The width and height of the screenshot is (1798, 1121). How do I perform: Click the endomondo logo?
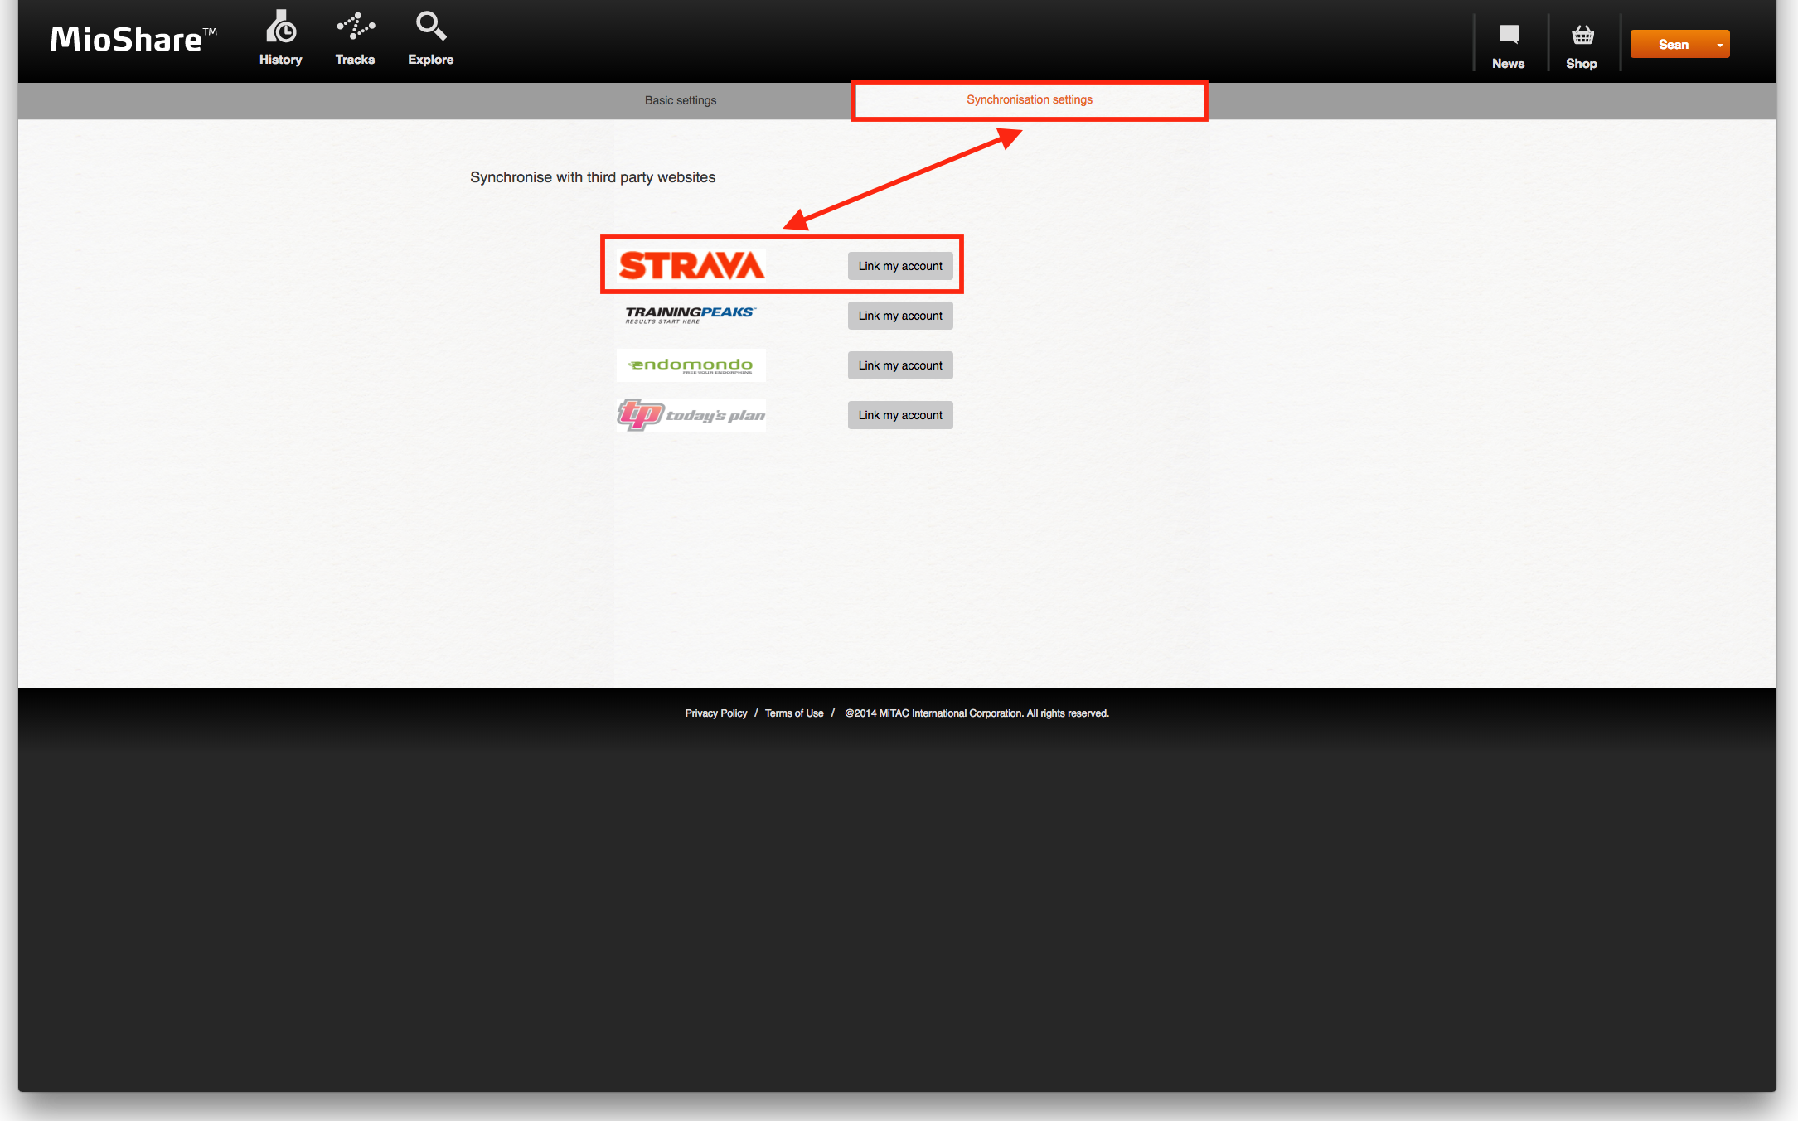pos(691,365)
